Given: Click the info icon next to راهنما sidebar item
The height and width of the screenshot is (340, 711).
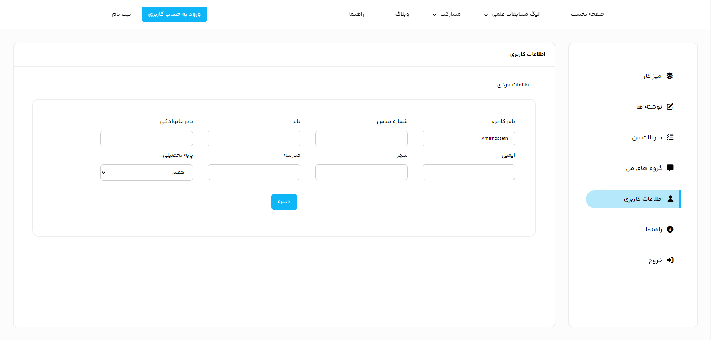Looking at the screenshot, I should [670, 229].
